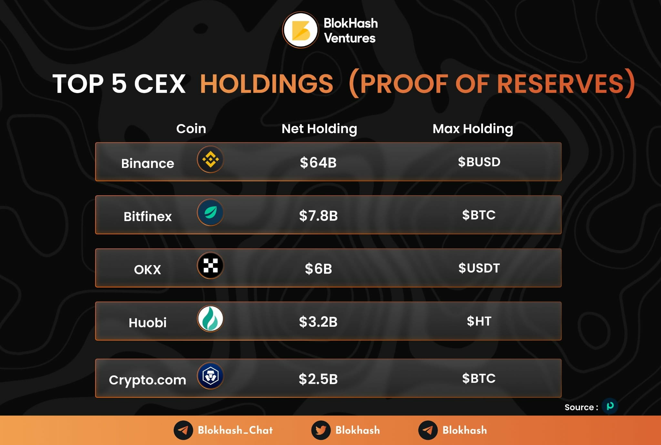Click the $HT entry in Huobi row
661x445 pixels.
[479, 321]
